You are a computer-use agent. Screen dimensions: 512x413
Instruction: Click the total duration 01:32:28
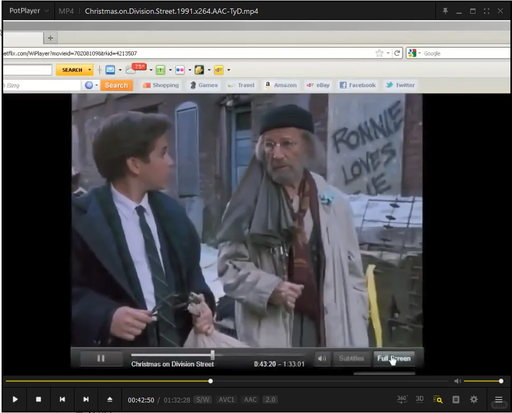(177, 400)
